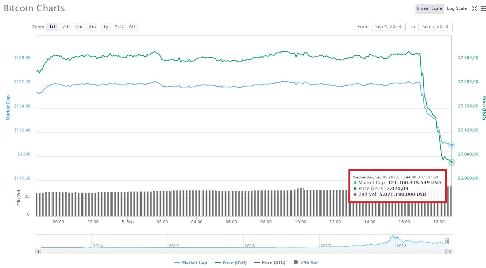Click the 5. Sep time axis label
Viewport: 486px width, 268px height.
tap(128, 222)
